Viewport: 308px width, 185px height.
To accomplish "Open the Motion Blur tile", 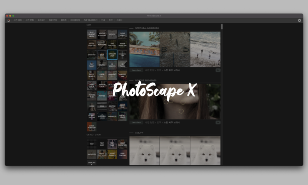I will pyautogui.click(x=92, y=96).
